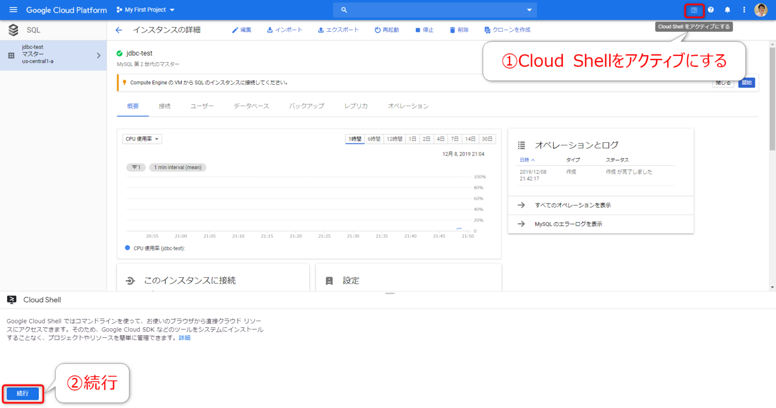Open the CPU 使用率 metric dropdown

pyautogui.click(x=142, y=139)
